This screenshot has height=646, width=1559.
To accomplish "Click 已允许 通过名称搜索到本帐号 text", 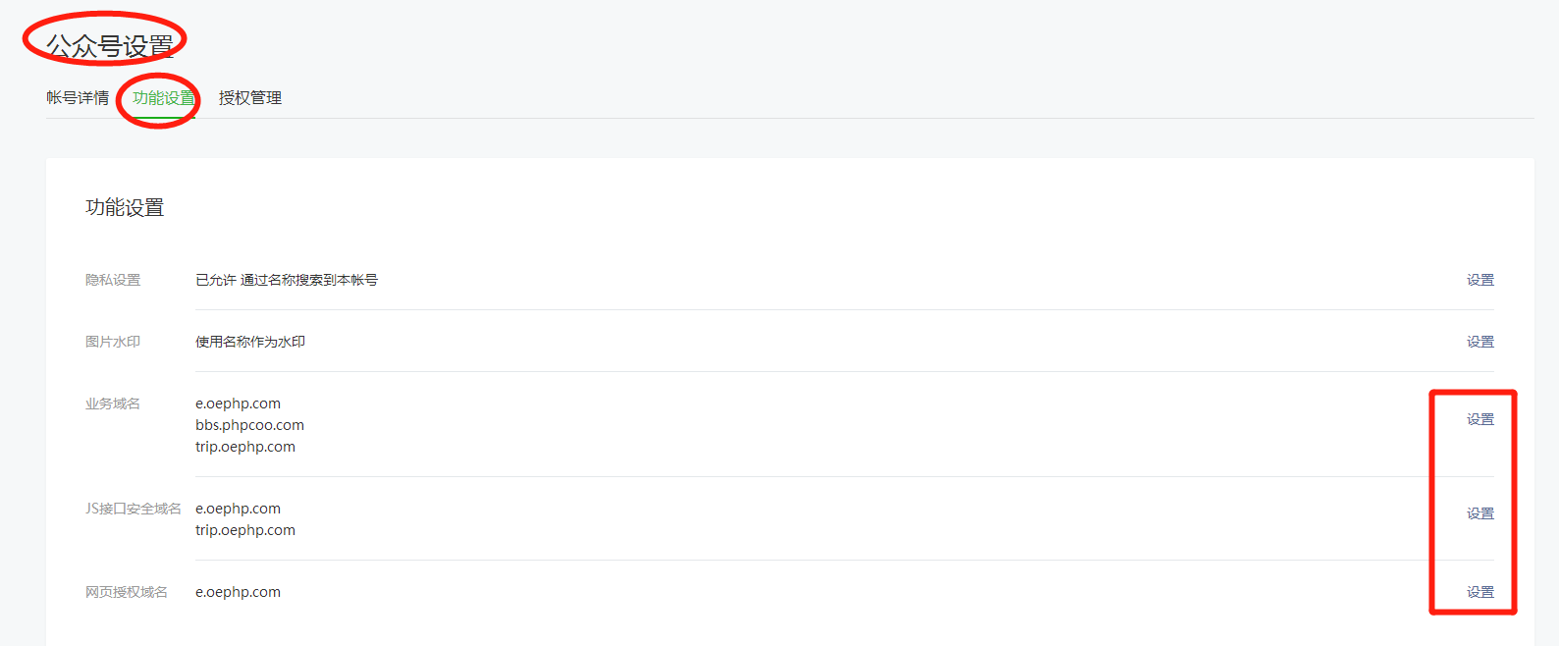I will [287, 280].
